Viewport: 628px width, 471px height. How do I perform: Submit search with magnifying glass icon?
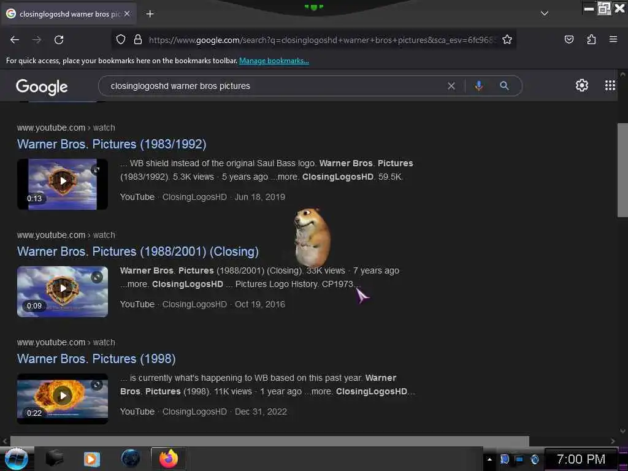tap(504, 86)
